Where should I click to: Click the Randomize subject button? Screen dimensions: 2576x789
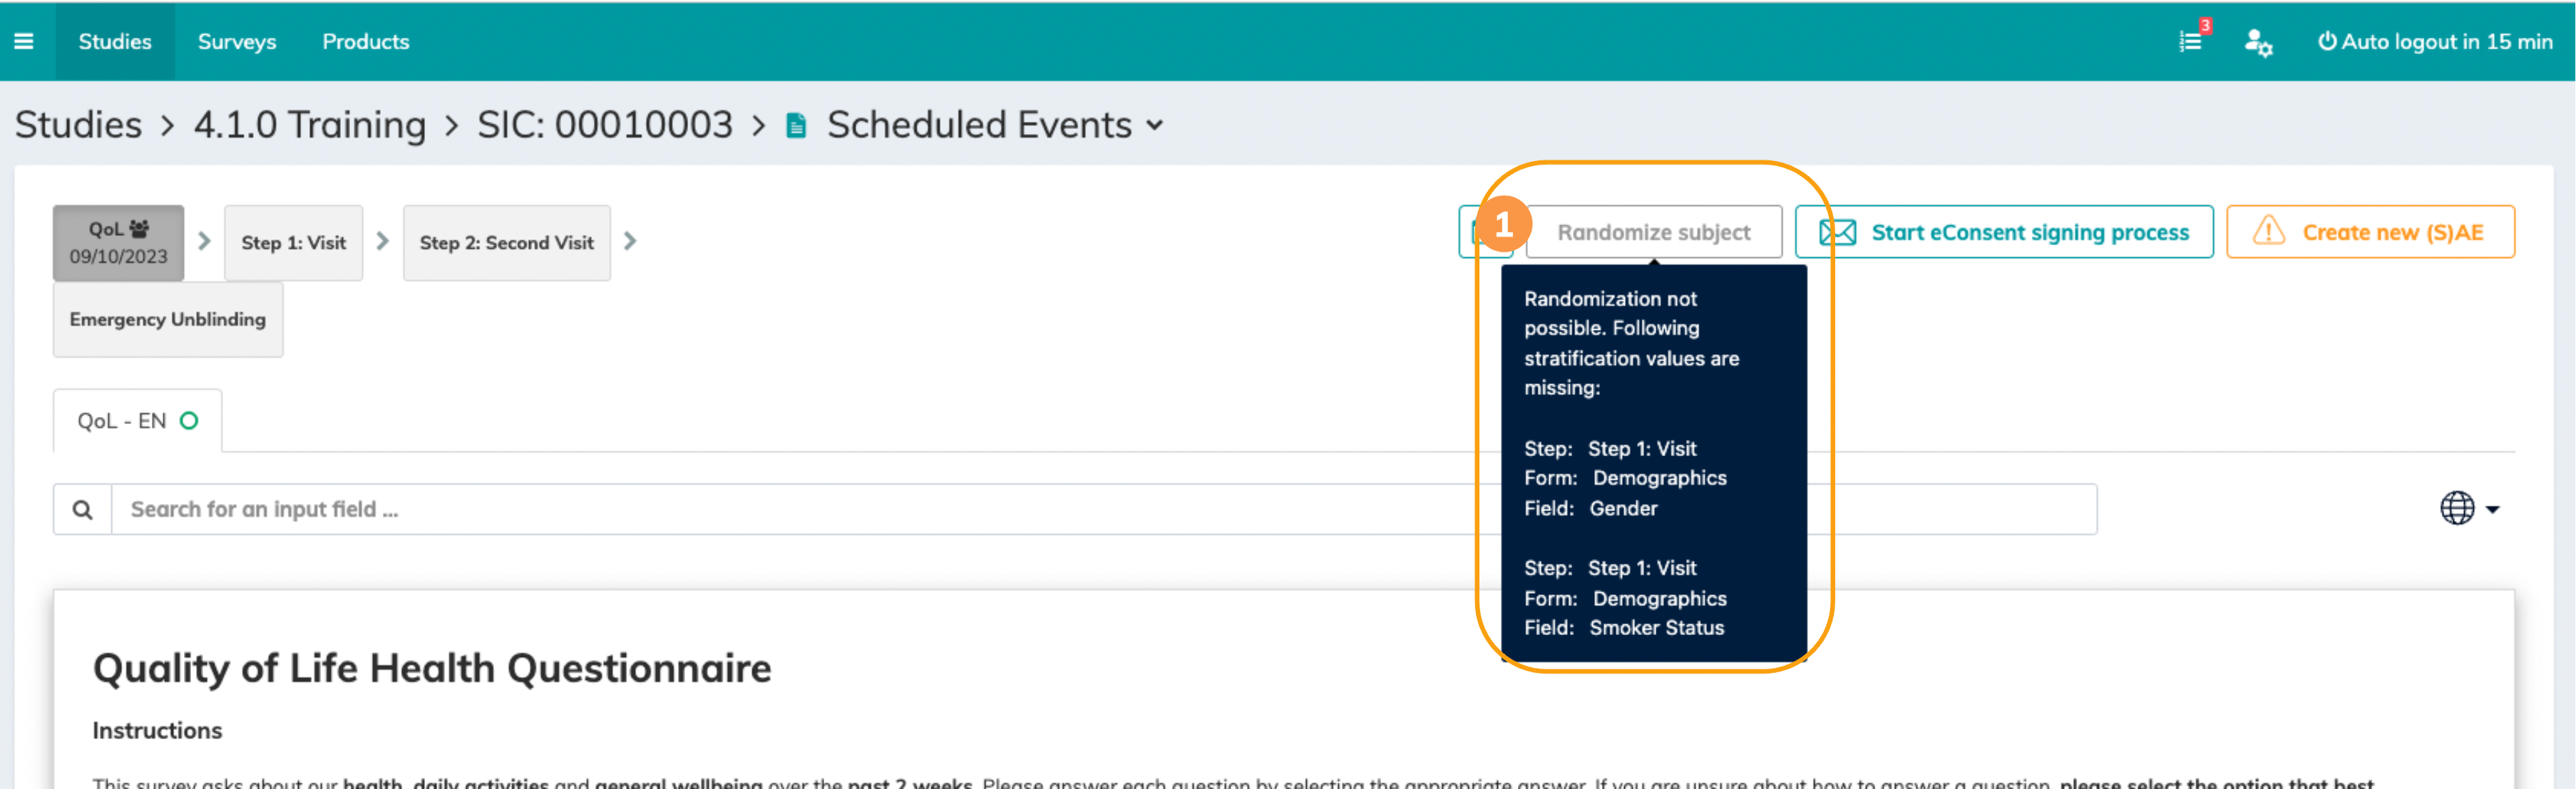[x=1654, y=232]
